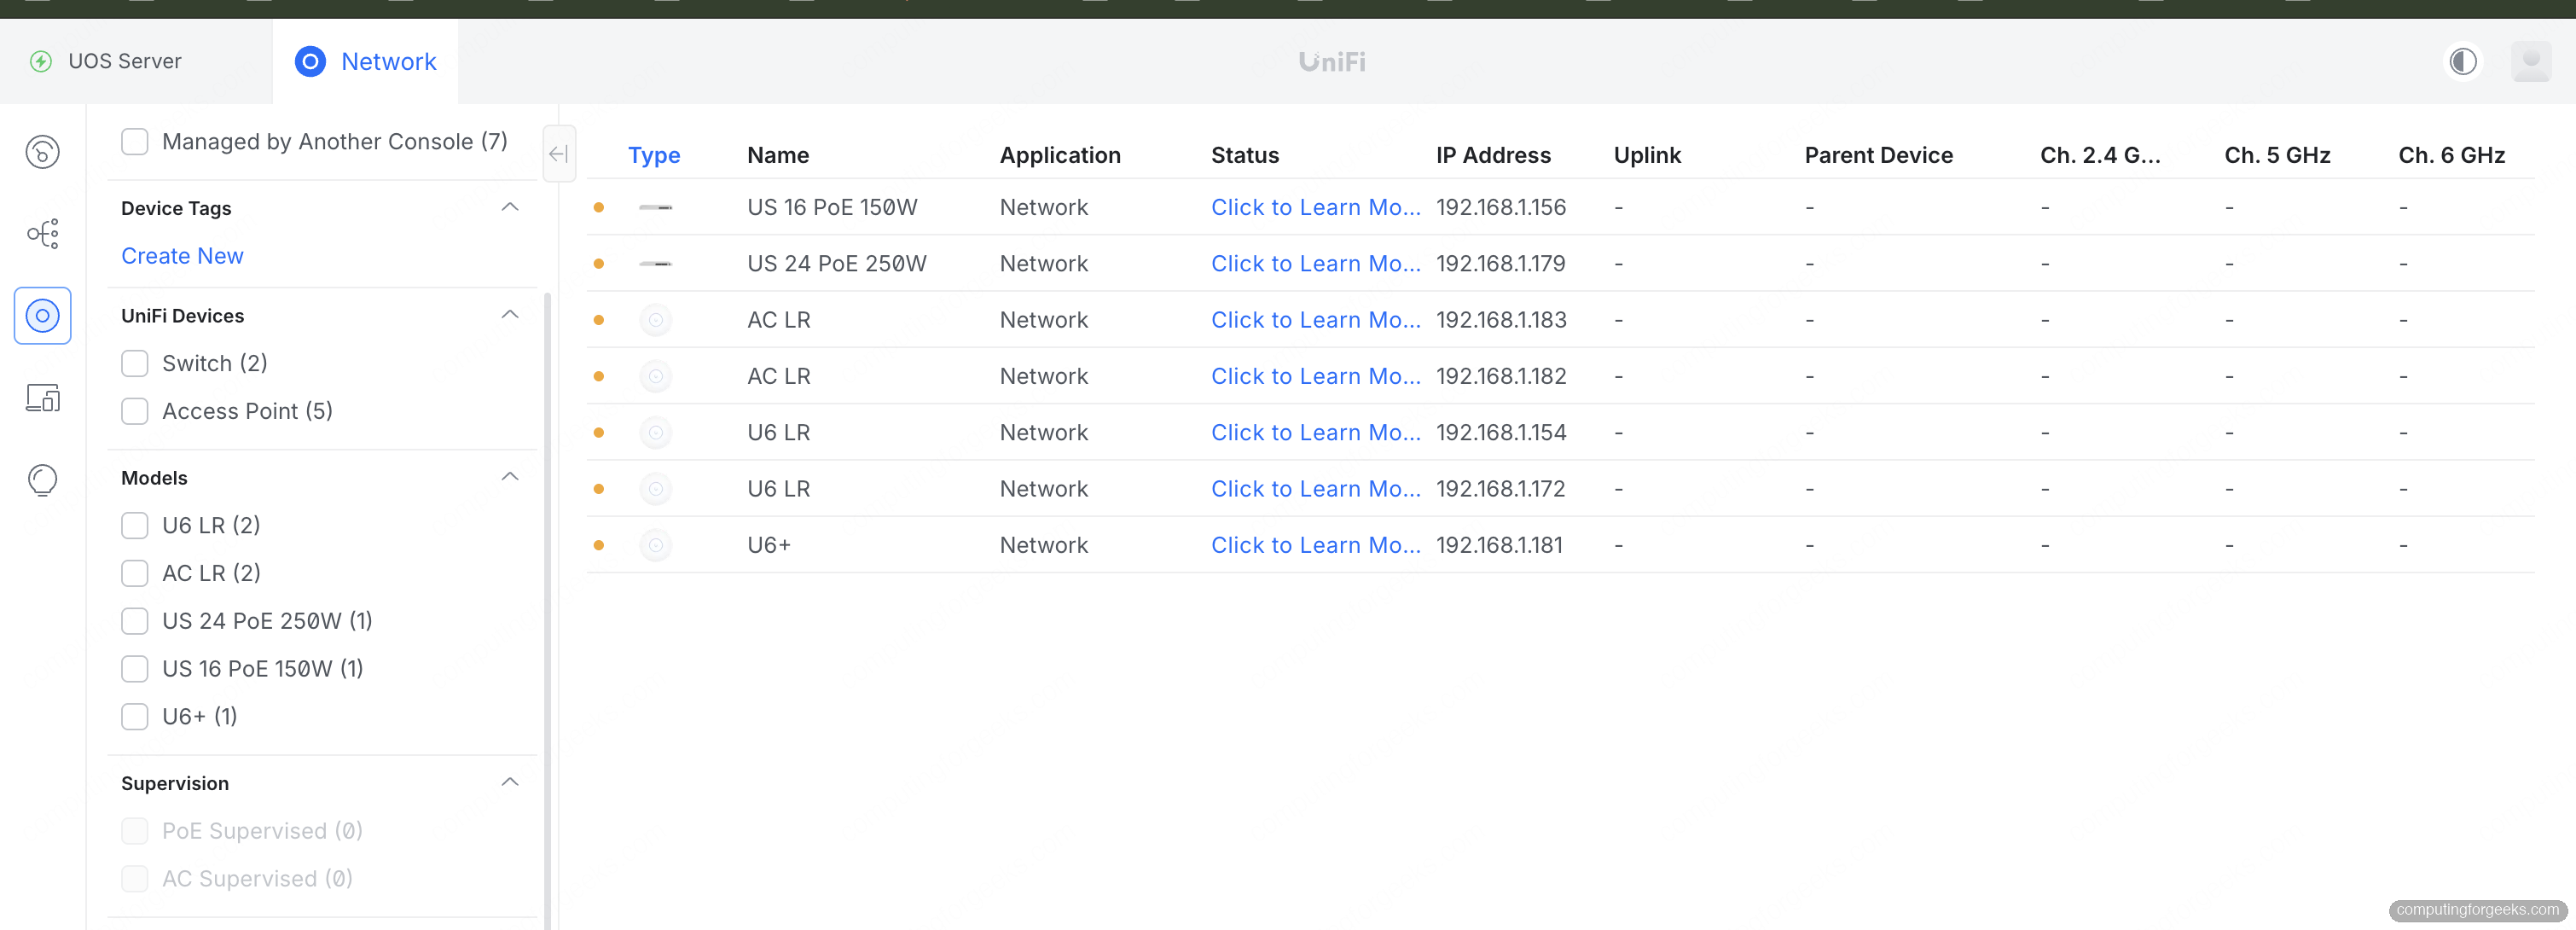Click Learn More for 192.168.1.182
2576x930 pixels.
point(1315,377)
